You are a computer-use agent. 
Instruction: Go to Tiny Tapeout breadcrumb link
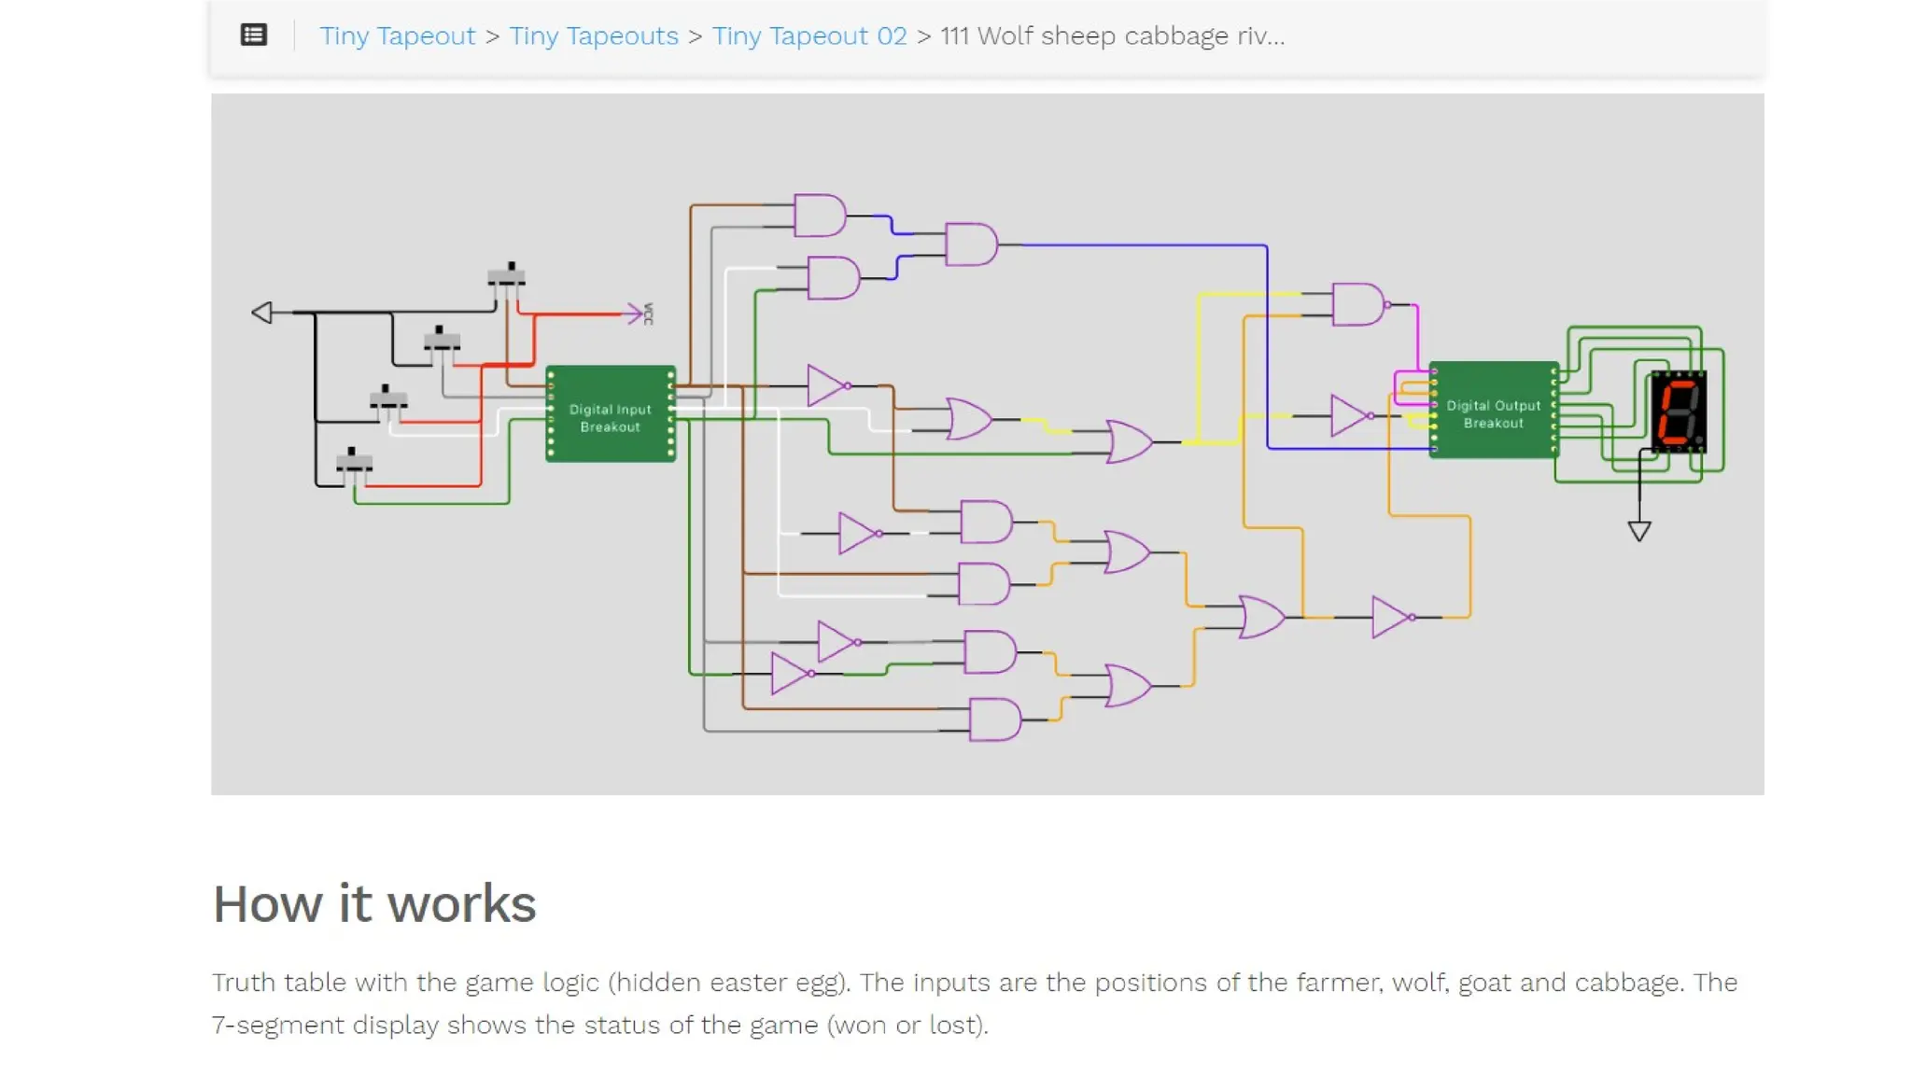click(397, 35)
